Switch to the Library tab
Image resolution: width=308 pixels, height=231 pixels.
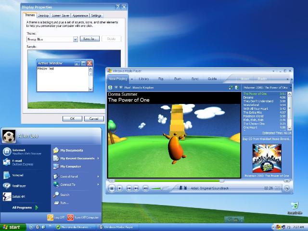(x=143, y=79)
